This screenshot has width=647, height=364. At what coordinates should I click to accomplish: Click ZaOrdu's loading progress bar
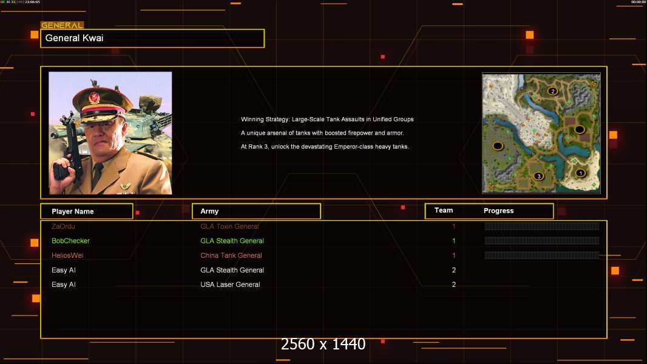(x=542, y=226)
